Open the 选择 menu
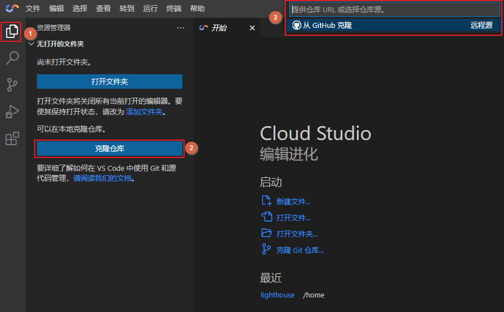 click(x=80, y=8)
